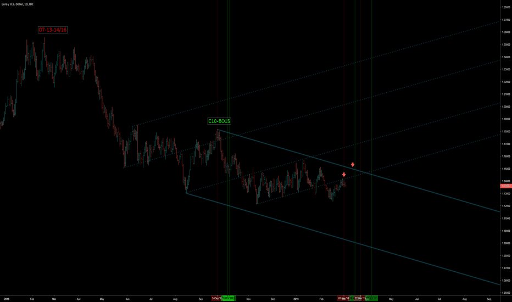The image size is (512, 302).
Task: Click the red current price tag on price axis
Action: [x=506, y=186]
